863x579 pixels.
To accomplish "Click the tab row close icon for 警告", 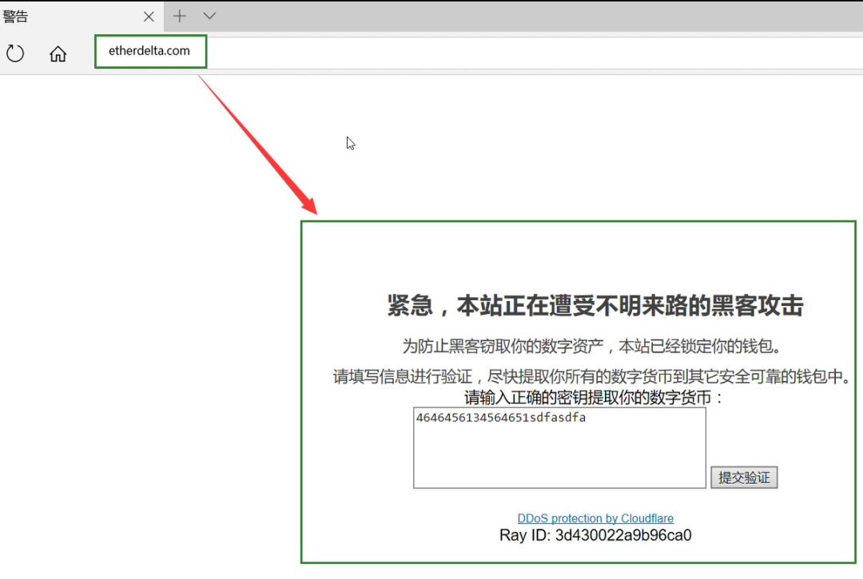I will 148,15.
